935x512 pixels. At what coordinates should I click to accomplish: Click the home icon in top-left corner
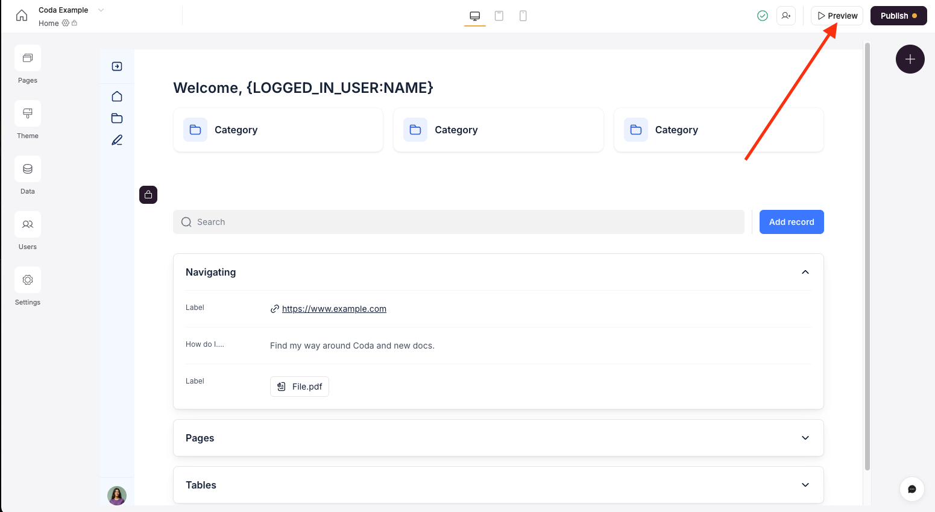click(22, 16)
